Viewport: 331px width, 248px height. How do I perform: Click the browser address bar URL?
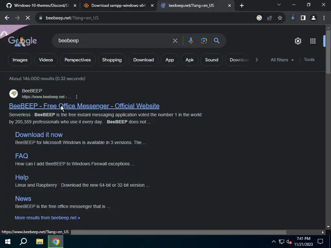[x=72, y=18]
